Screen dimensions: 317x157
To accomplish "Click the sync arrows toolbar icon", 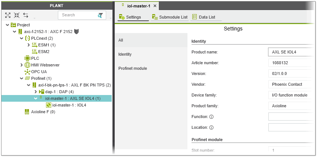I will click(26, 15).
